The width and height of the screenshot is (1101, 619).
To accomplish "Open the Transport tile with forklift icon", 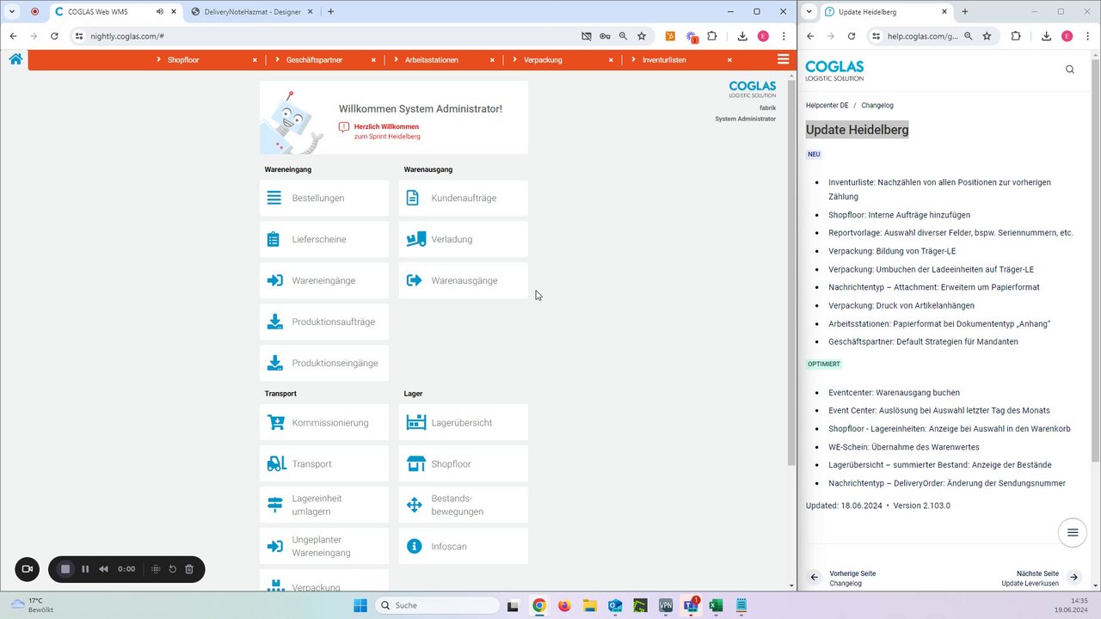I will click(x=324, y=463).
